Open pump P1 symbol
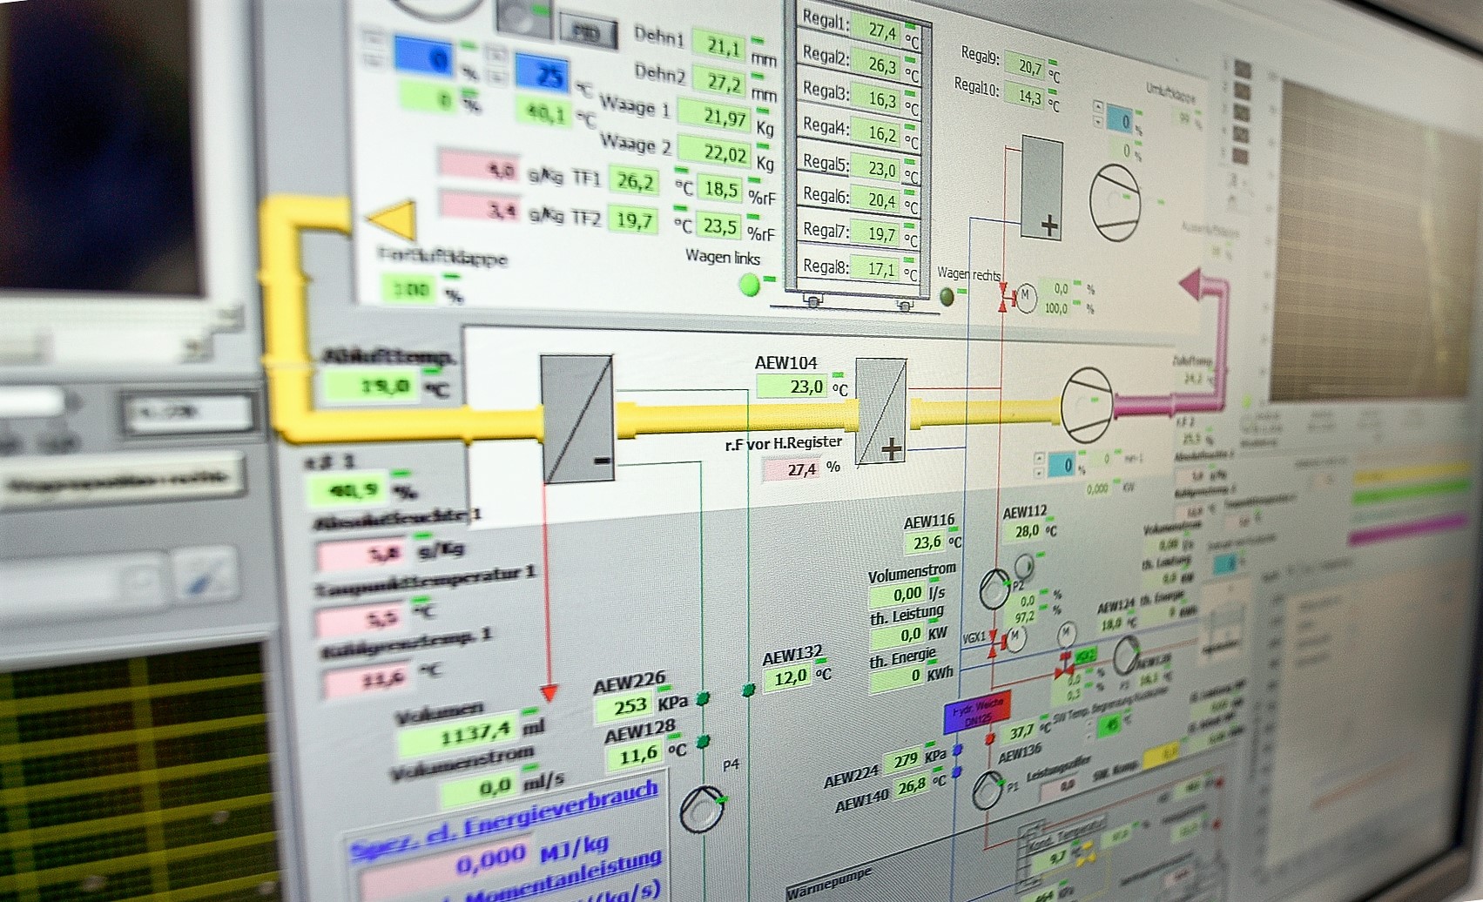 [987, 791]
